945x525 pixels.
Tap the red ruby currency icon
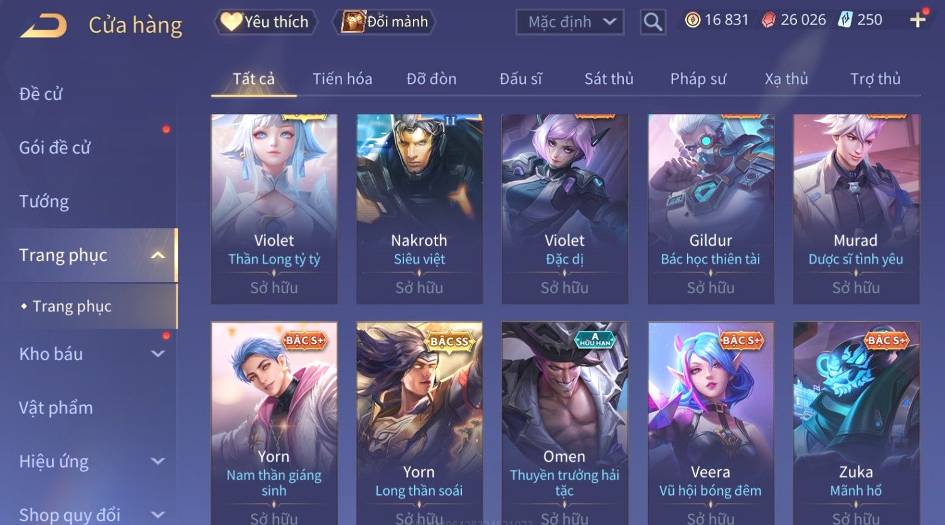[x=768, y=20]
